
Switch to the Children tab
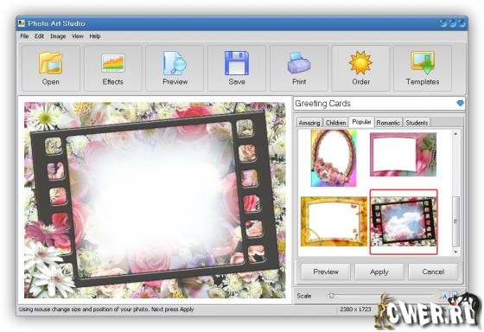coord(336,123)
